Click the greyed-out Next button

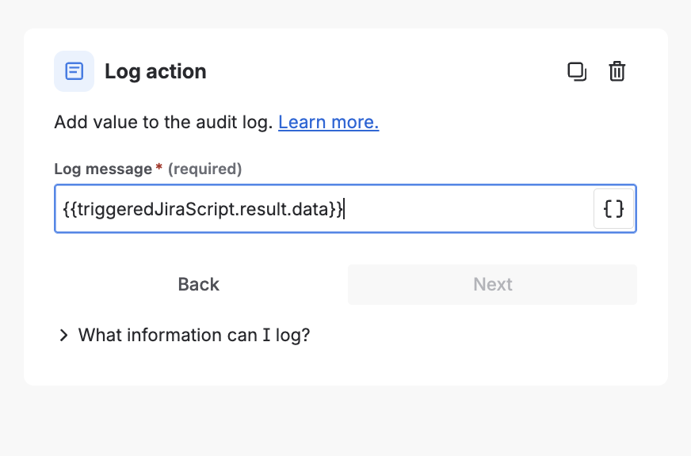(492, 284)
